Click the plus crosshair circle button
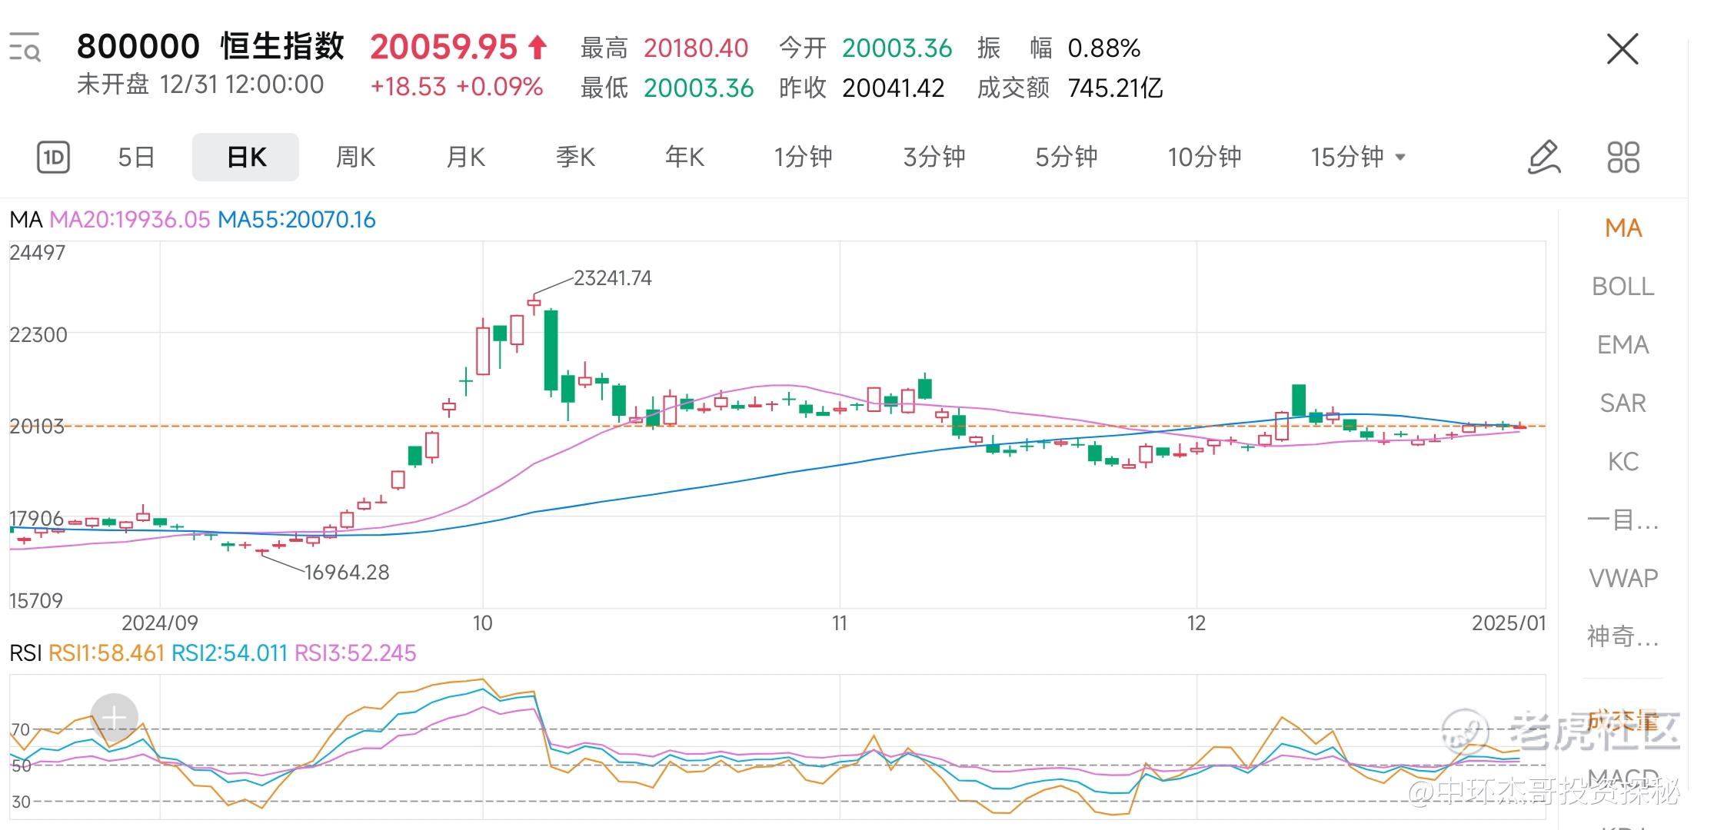 tap(114, 718)
